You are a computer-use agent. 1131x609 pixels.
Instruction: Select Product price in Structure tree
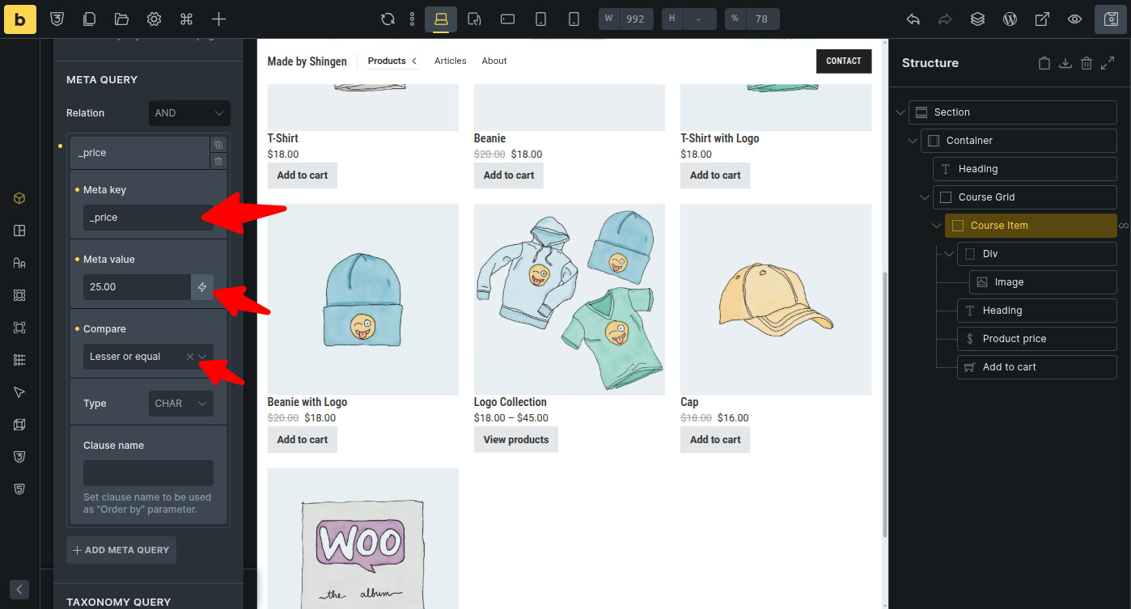(x=1037, y=339)
